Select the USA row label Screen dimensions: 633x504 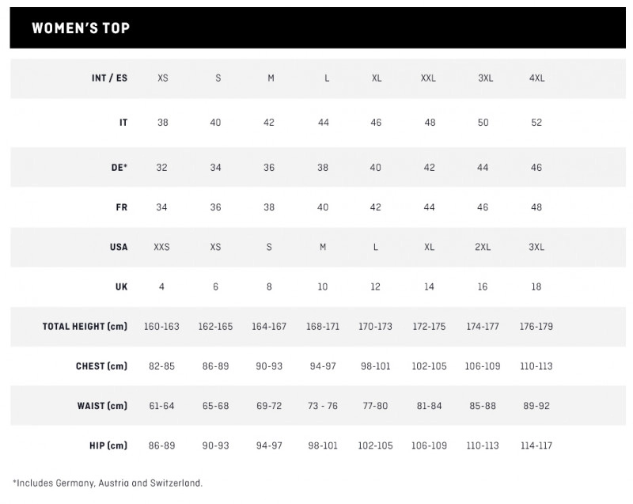point(118,247)
